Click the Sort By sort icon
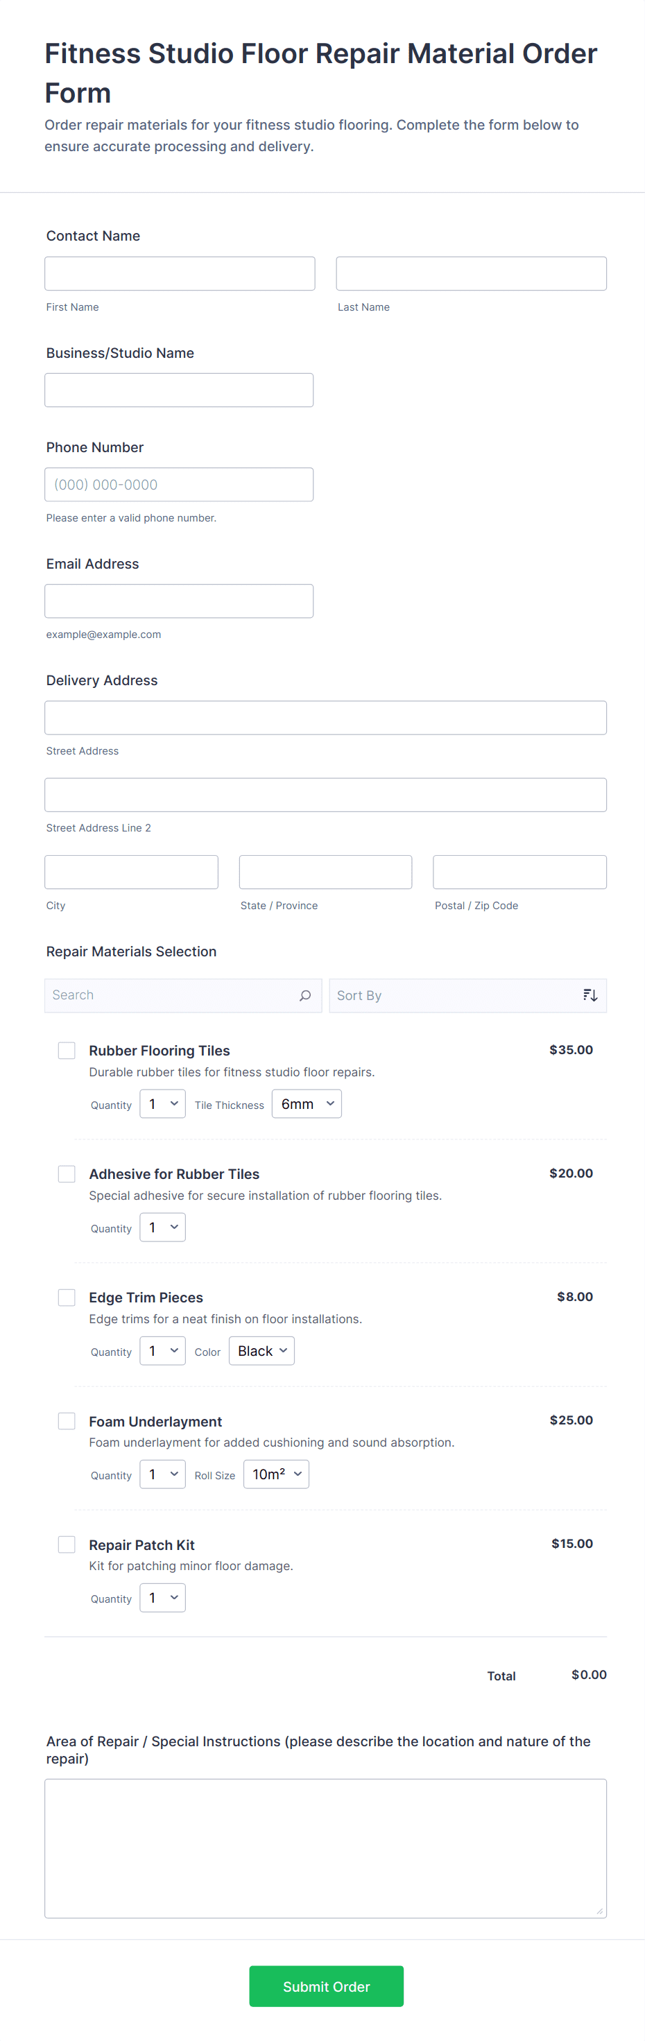Viewport: 645px width, 2041px height. (x=590, y=995)
